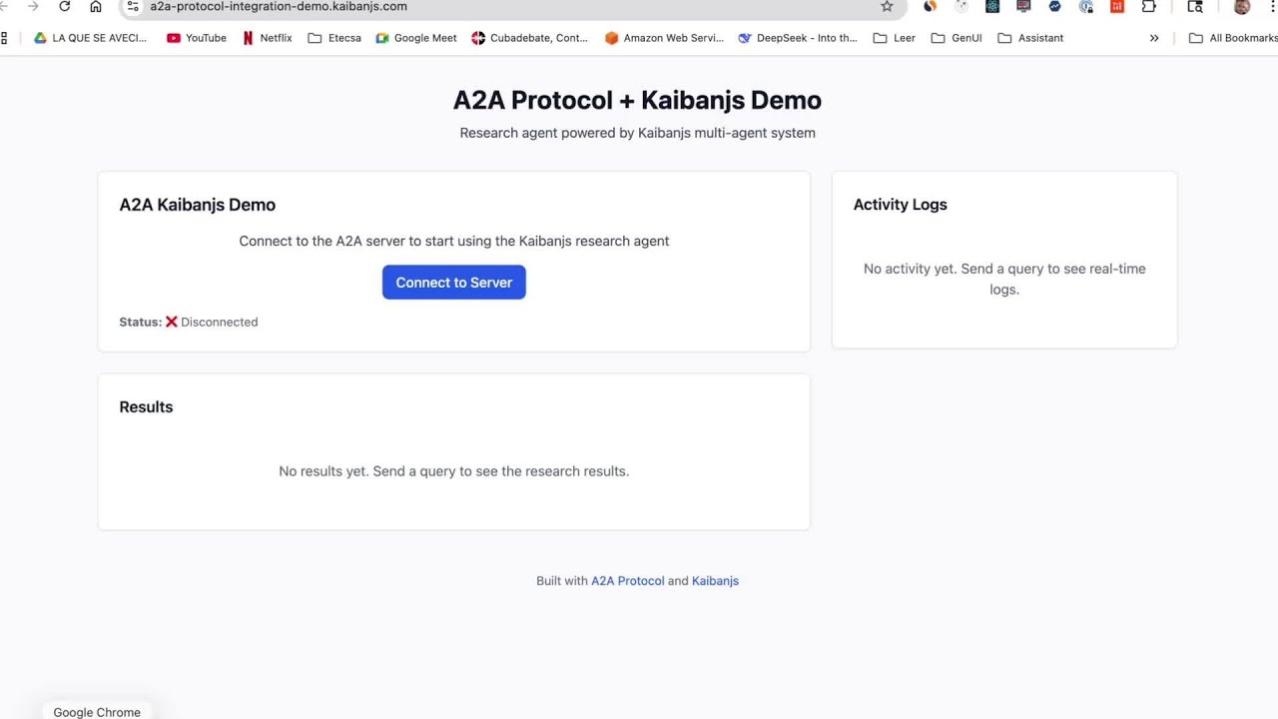Open the tab search icon in toolbar
The height and width of the screenshot is (719, 1278).
1195,6
